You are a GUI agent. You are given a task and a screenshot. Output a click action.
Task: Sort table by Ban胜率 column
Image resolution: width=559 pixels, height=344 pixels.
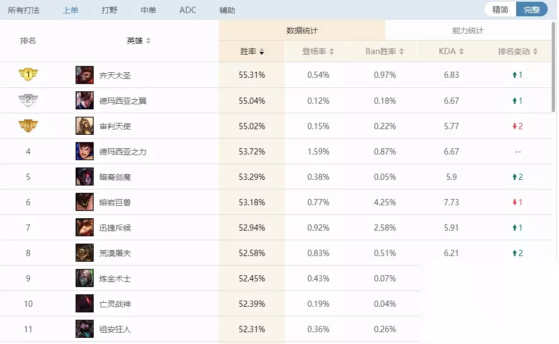pyautogui.click(x=385, y=51)
